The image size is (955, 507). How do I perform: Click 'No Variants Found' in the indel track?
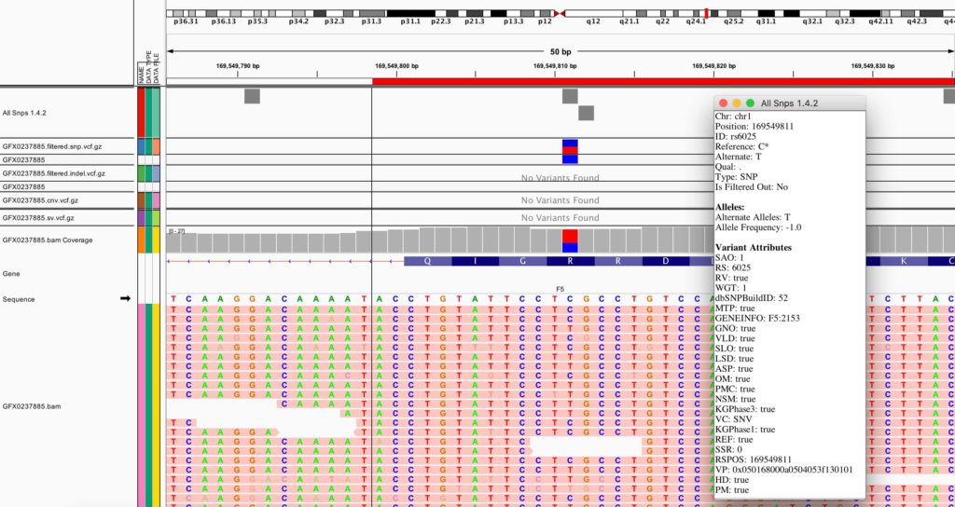coord(560,178)
